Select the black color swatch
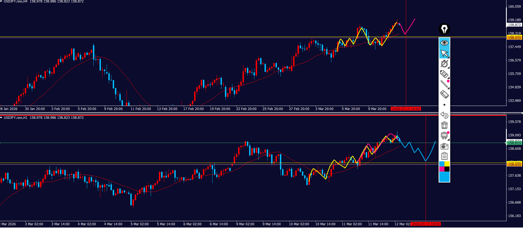Image resolution: width=523 pixels, height=228 pixels. (447, 169)
